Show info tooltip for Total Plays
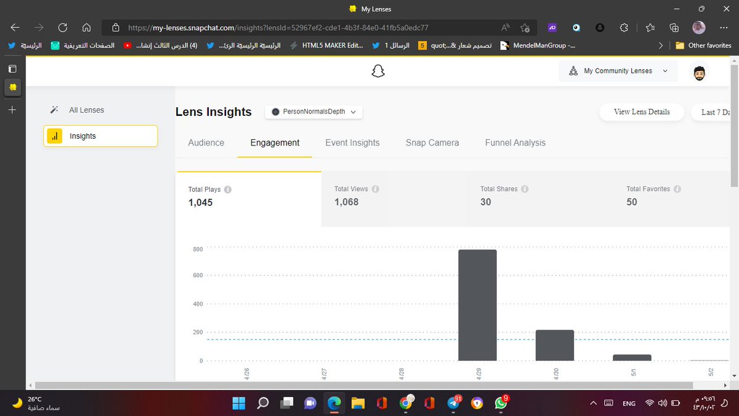This screenshot has width=739, height=416. click(x=228, y=190)
